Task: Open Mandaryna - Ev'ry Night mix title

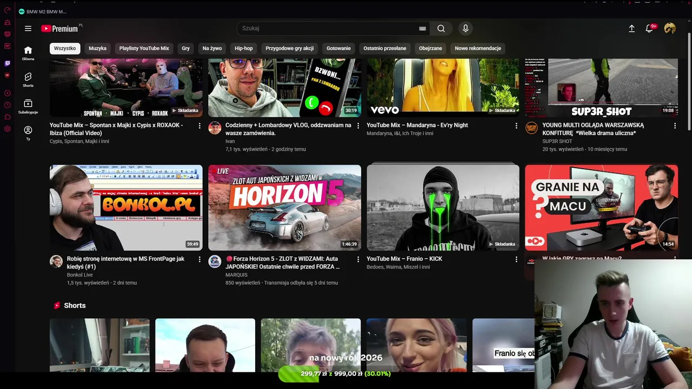Action: 417,125
